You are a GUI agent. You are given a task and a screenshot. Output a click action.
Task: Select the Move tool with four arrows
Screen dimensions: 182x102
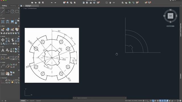(3, 40)
